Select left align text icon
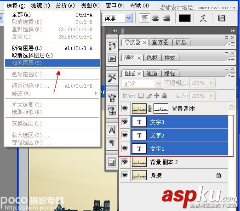The width and height of the screenshot is (240, 211). coord(144,18)
